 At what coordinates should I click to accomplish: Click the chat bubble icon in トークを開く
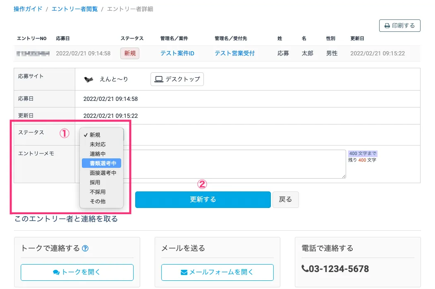pyautogui.click(x=57, y=272)
